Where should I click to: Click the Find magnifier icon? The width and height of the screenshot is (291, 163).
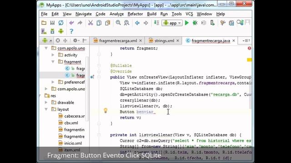(x=118, y=23)
